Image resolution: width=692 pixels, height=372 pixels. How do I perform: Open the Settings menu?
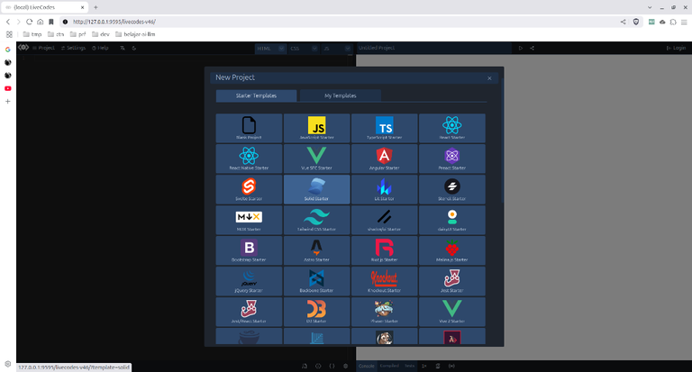click(73, 48)
